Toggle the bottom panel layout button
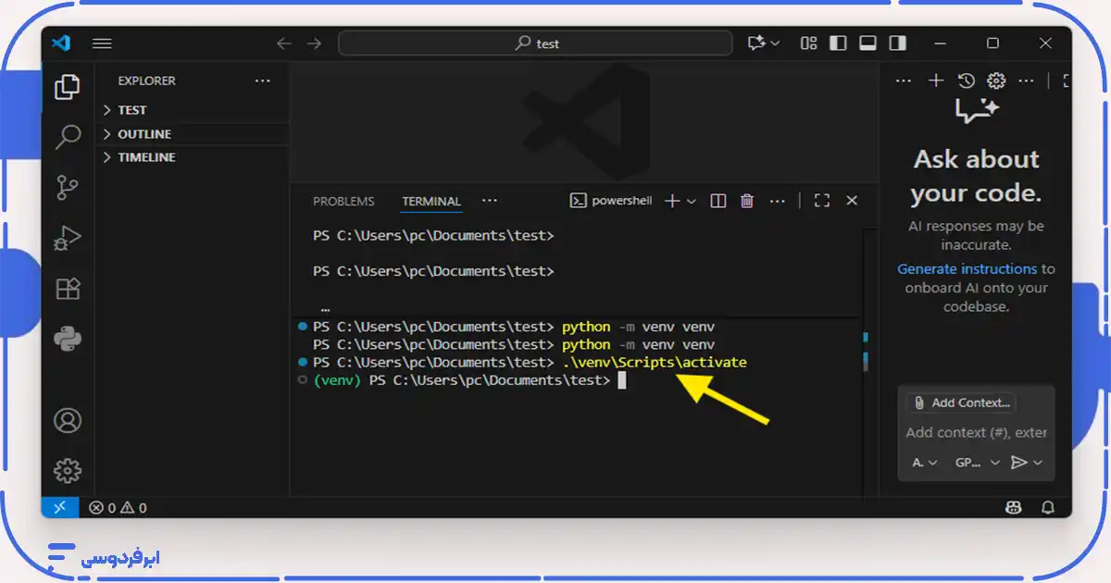The height and width of the screenshot is (583, 1111). click(x=868, y=43)
